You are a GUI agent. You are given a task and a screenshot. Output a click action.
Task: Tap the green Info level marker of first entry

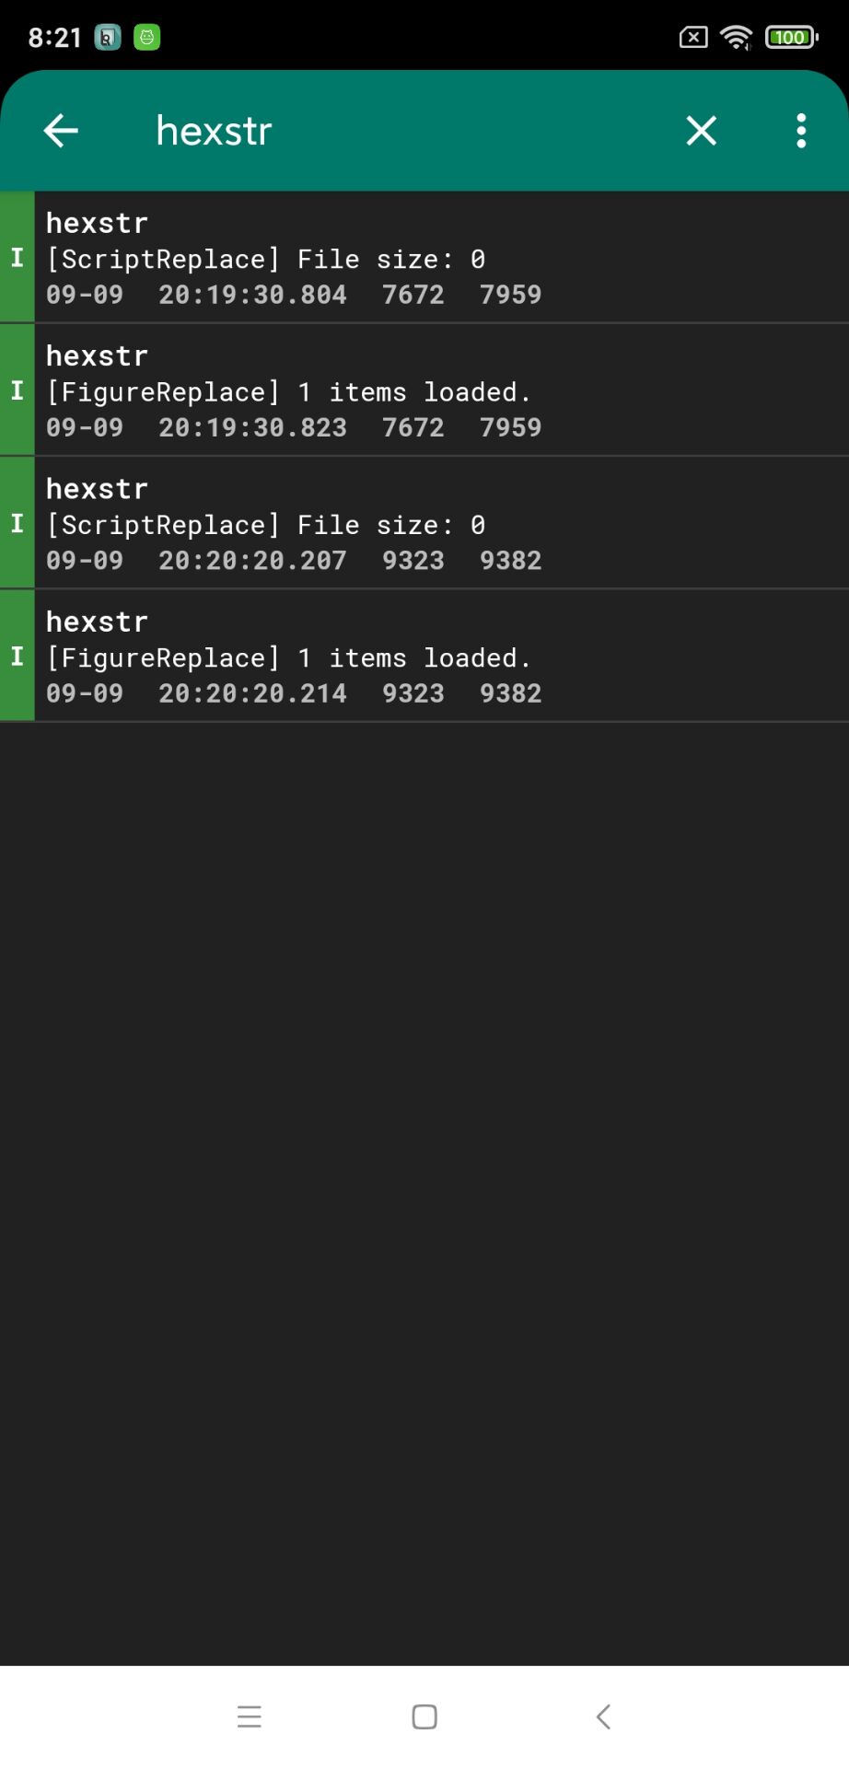click(17, 258)
